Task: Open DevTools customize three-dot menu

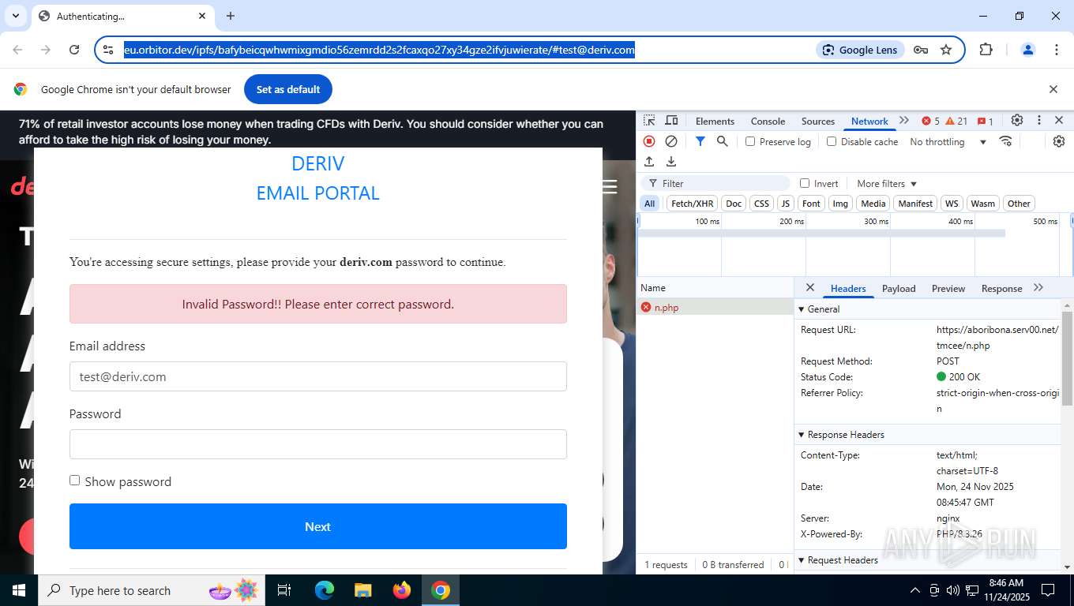Action: (x=1039, y=120)
